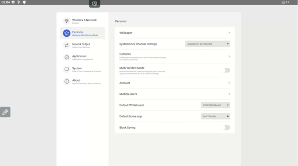Open the Multiple users row
Viewport: 298px width, 166px height.
click(175, 94)
